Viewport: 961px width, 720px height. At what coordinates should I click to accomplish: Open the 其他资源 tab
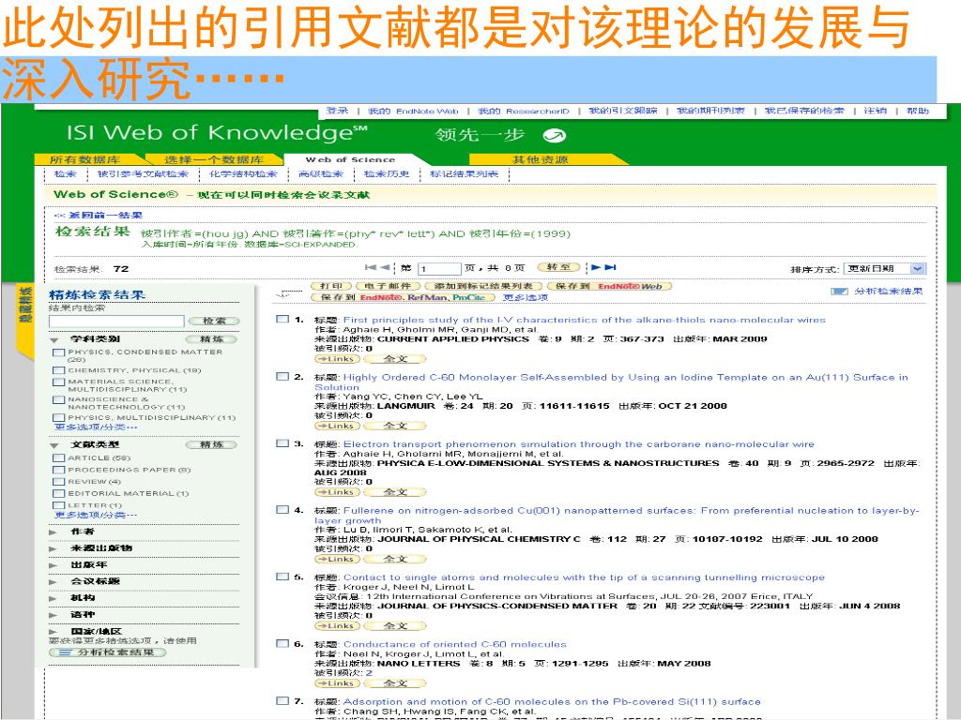tap(539, 159)
